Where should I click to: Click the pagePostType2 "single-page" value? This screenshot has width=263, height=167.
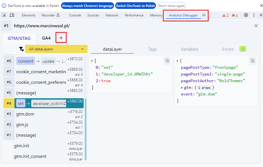[230, 74]
